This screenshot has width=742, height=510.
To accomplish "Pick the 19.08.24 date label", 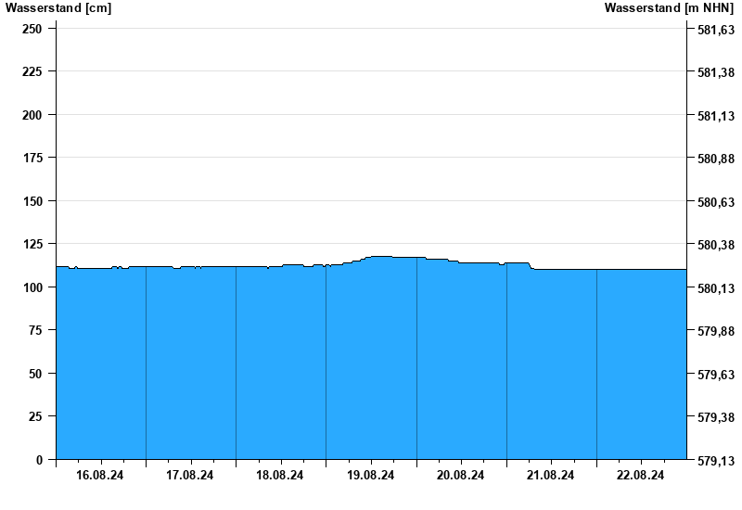I will click(371, 476).
